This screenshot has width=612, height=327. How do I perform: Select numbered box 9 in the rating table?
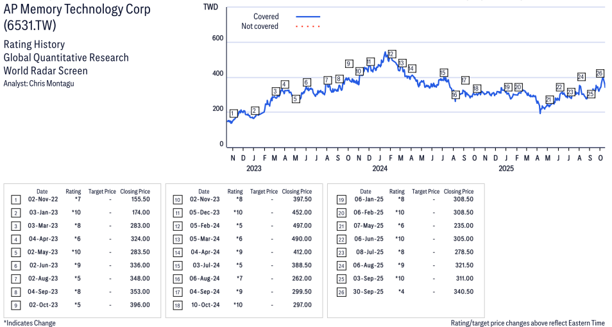tap(15, 305)
